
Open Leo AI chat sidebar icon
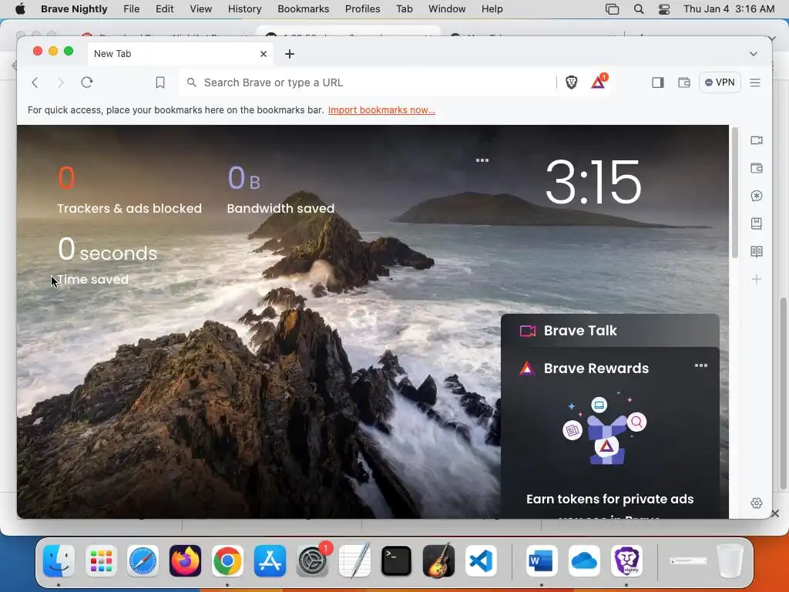[757, 196]
